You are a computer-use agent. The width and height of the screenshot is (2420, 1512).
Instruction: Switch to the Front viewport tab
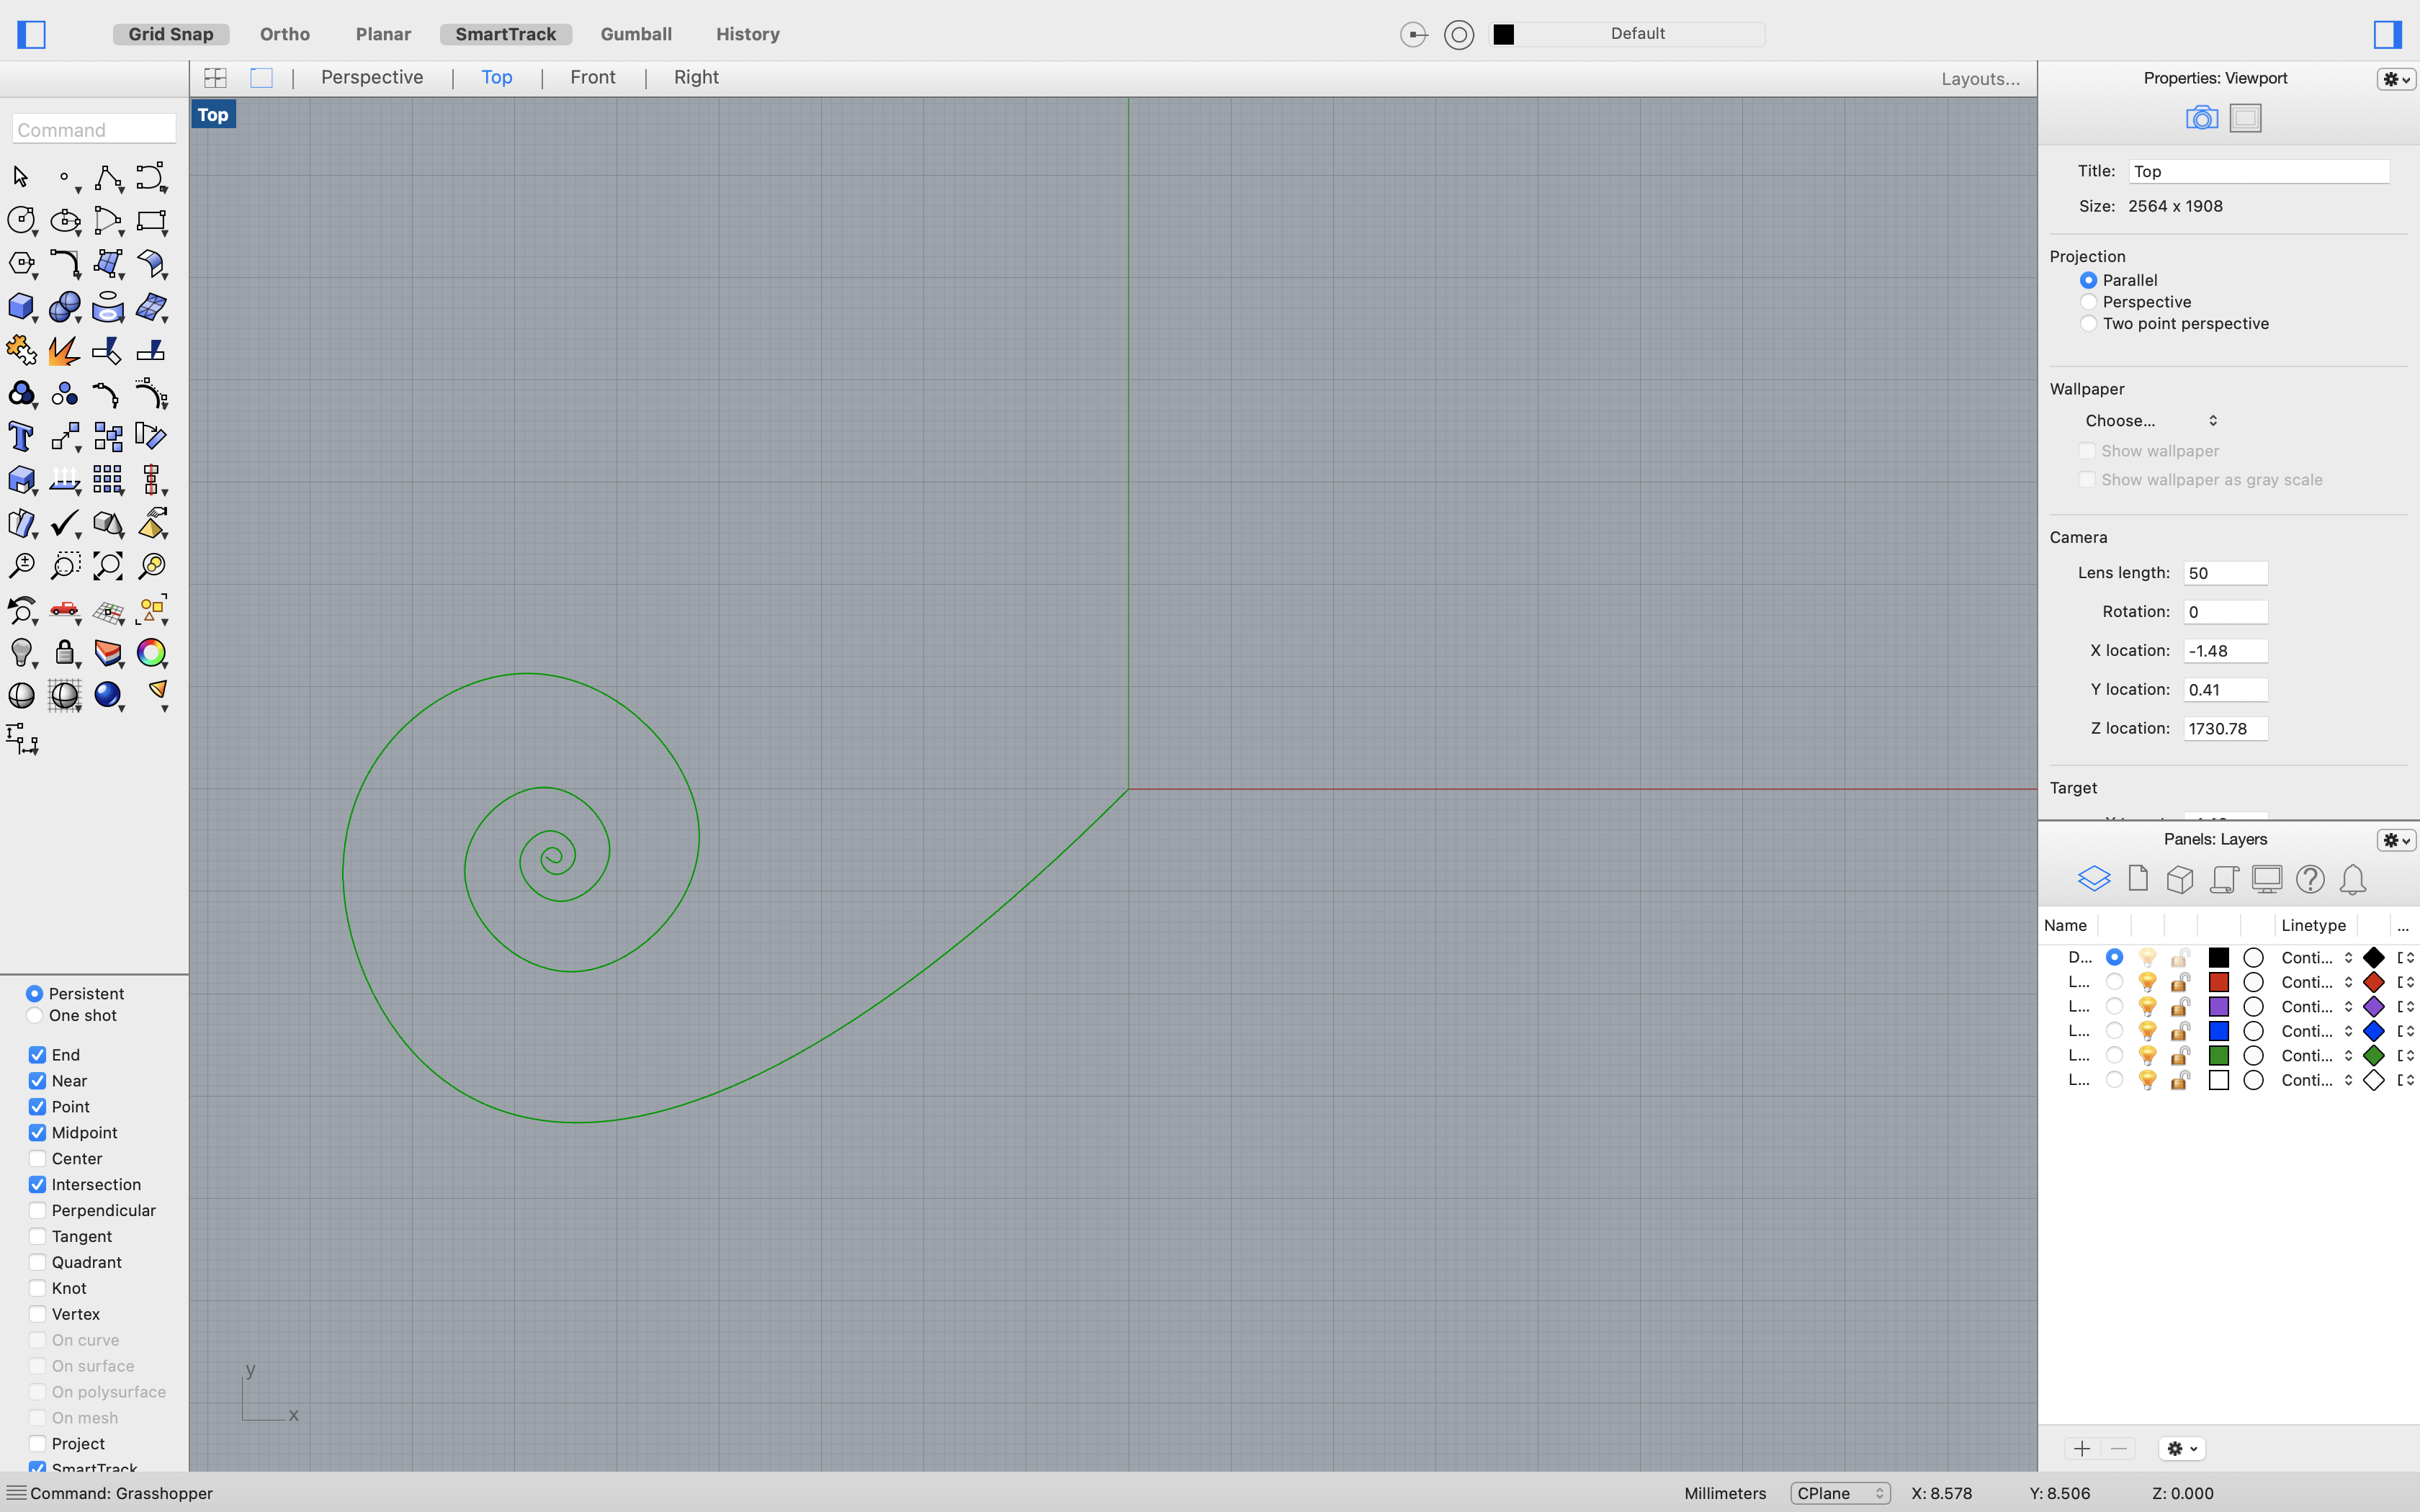592,76
